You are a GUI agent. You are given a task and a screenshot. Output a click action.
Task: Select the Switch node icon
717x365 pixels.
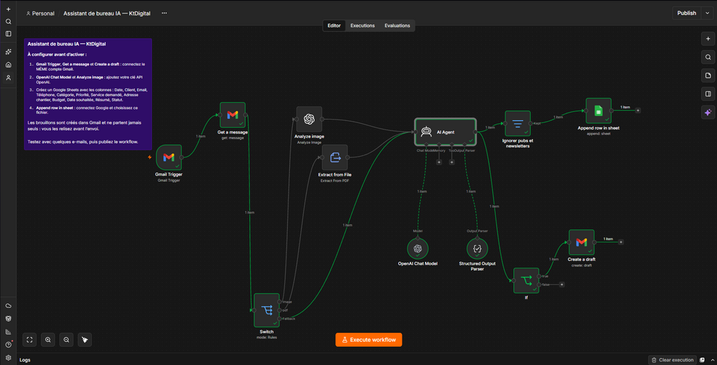[266, 310]
